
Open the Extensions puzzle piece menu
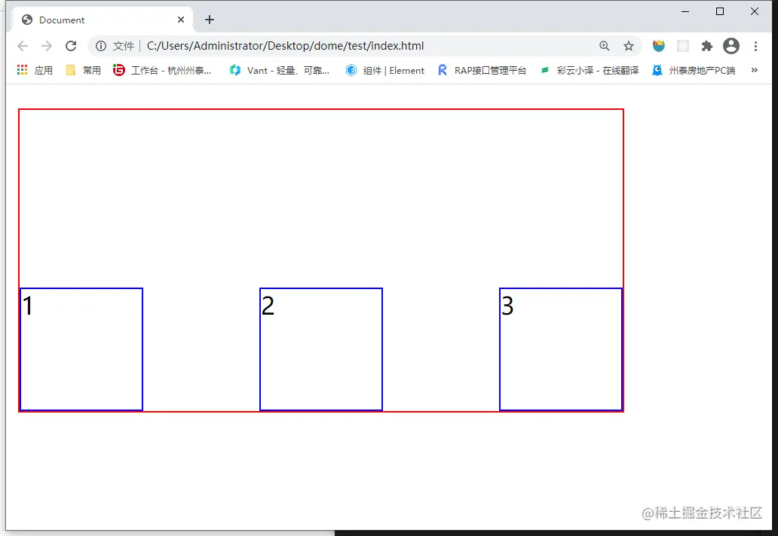point(706,46)
